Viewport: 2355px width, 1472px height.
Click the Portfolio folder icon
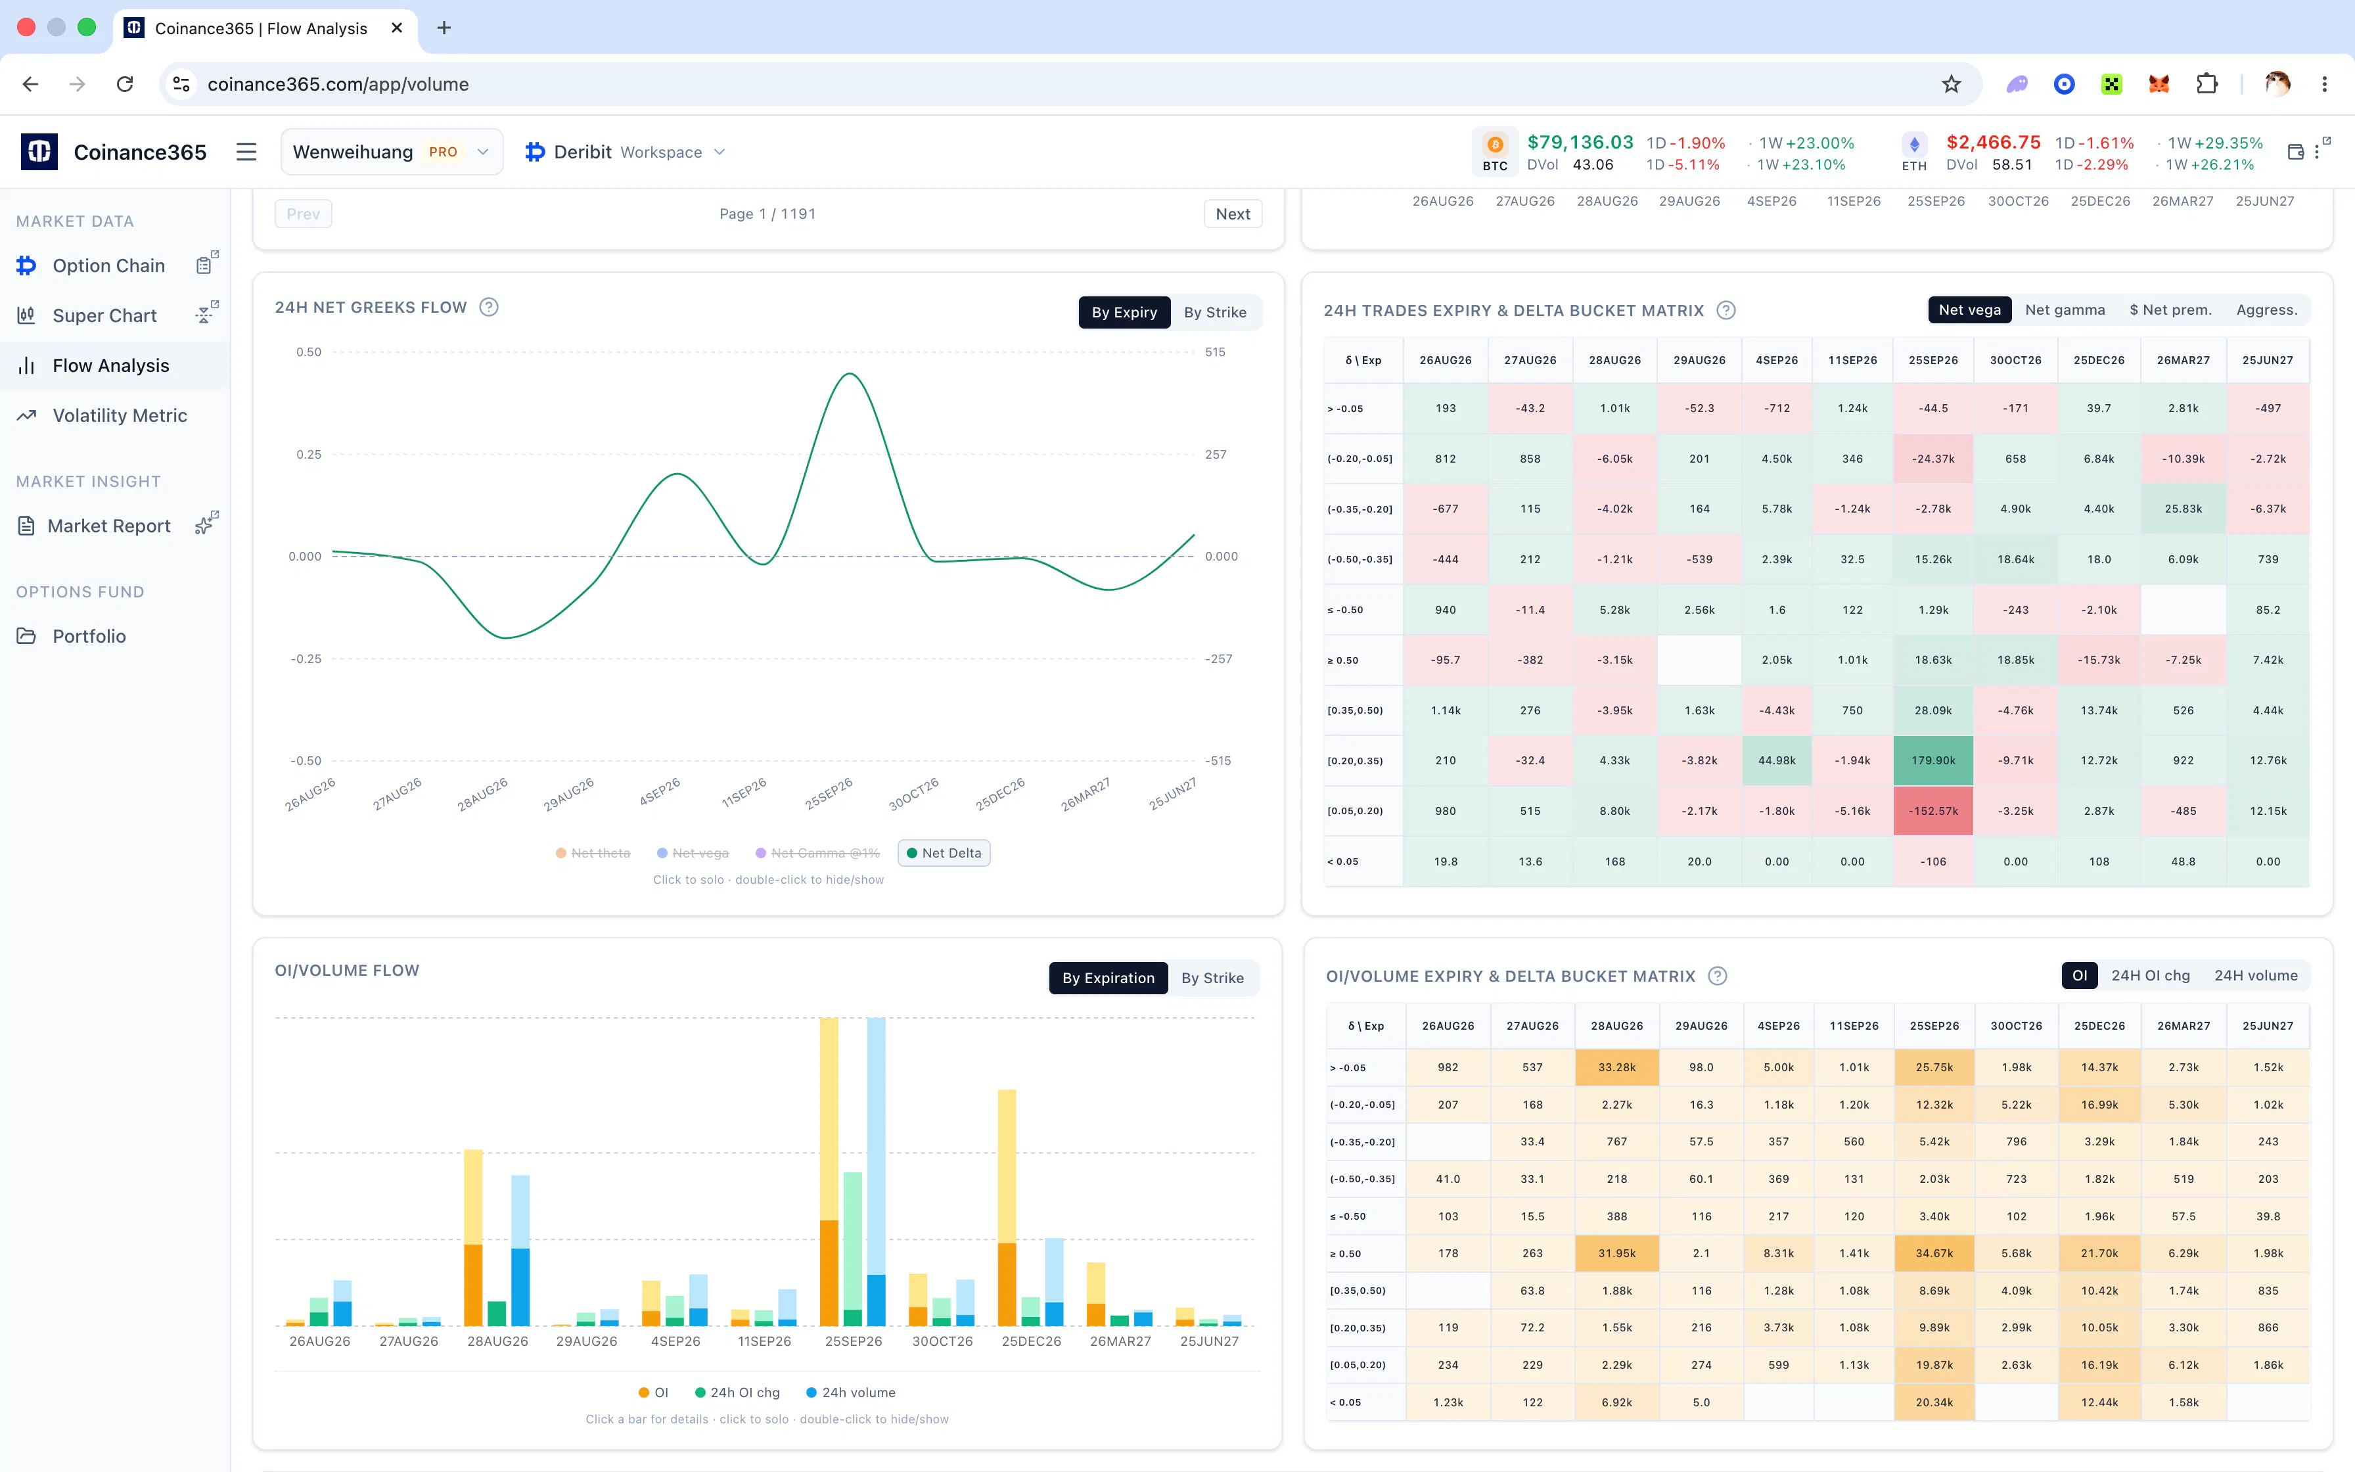pos(26,635)
